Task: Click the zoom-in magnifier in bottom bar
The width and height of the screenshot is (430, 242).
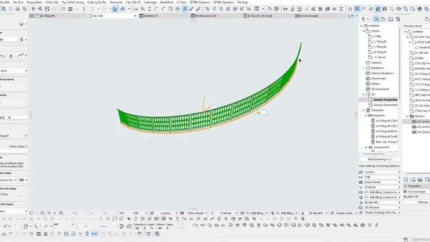Action: coord(42,213)
